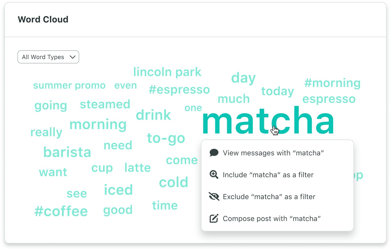Select "Include matcha as a filter" option

(268, 175)
